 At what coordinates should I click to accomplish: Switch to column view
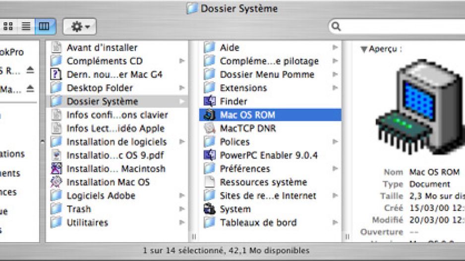pos(45,26)
